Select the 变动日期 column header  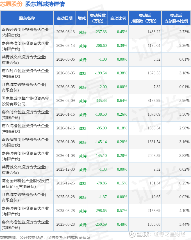[x=65, y=18]
